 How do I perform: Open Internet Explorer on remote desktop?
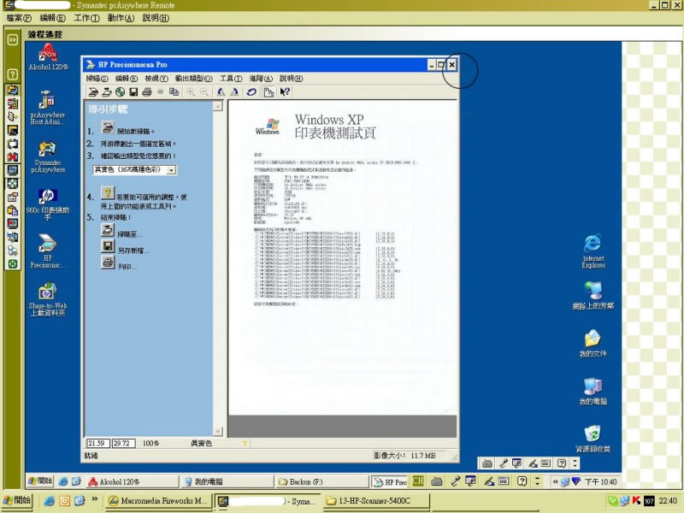click(x=593, y=251)
